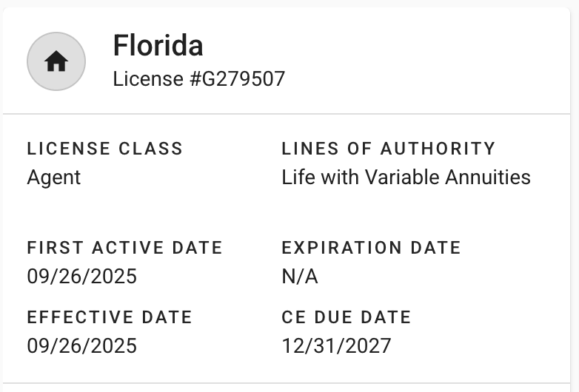Select the Florida state heading

[158, 46]
